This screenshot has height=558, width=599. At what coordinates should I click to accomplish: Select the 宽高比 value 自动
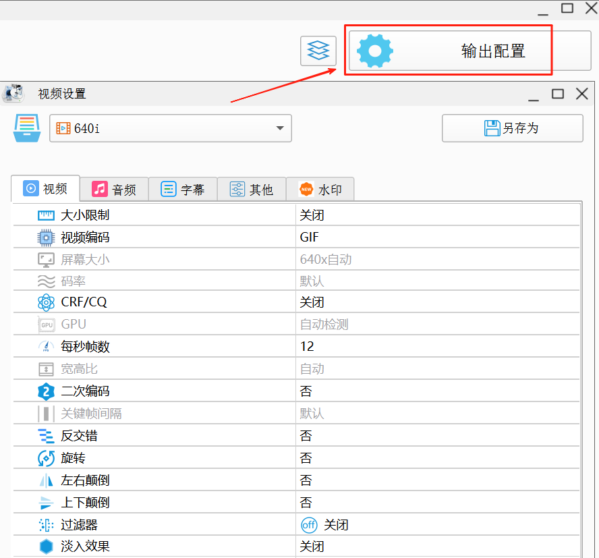(312, 369)
